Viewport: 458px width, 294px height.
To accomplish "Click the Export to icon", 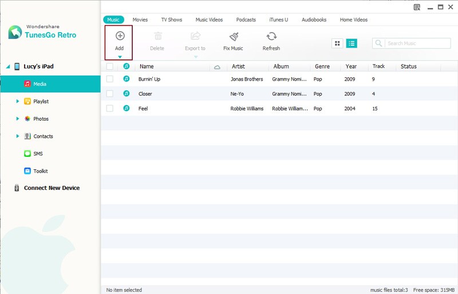I will point(195,36).
